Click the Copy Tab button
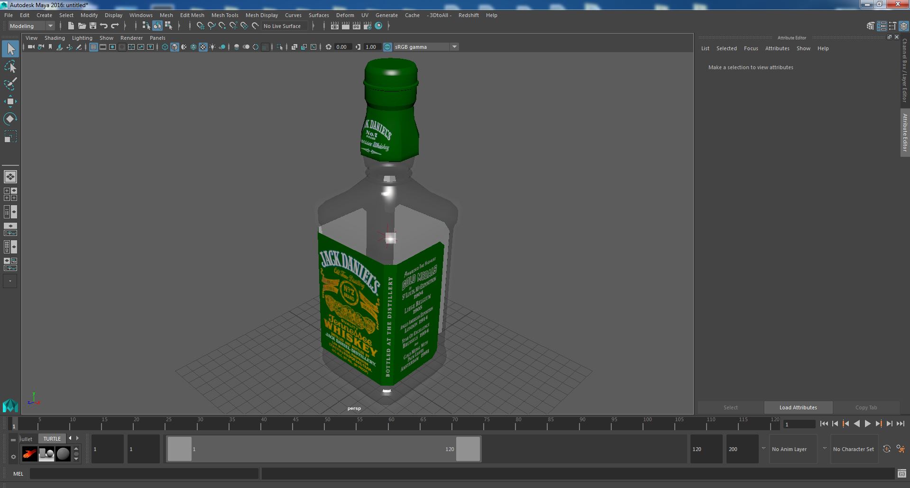The height and width of the screenshot is (488, 910). pos(866,407)
